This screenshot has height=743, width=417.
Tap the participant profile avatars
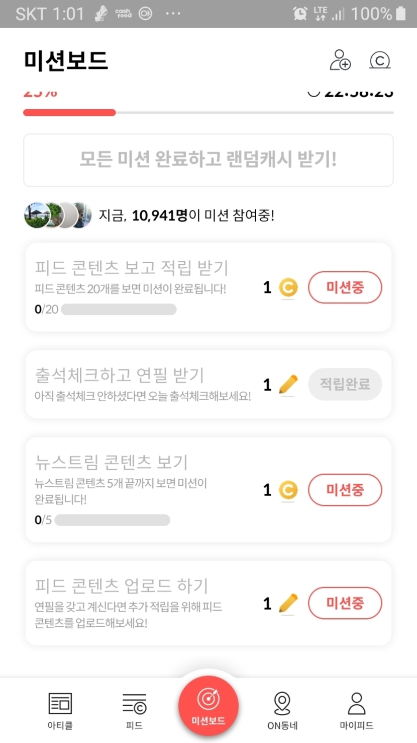click(58, 215)
